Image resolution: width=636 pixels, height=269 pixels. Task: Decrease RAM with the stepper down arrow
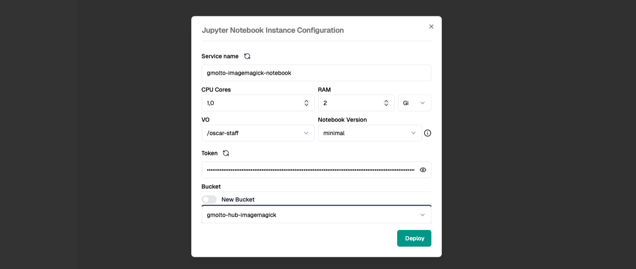(386, 105)
